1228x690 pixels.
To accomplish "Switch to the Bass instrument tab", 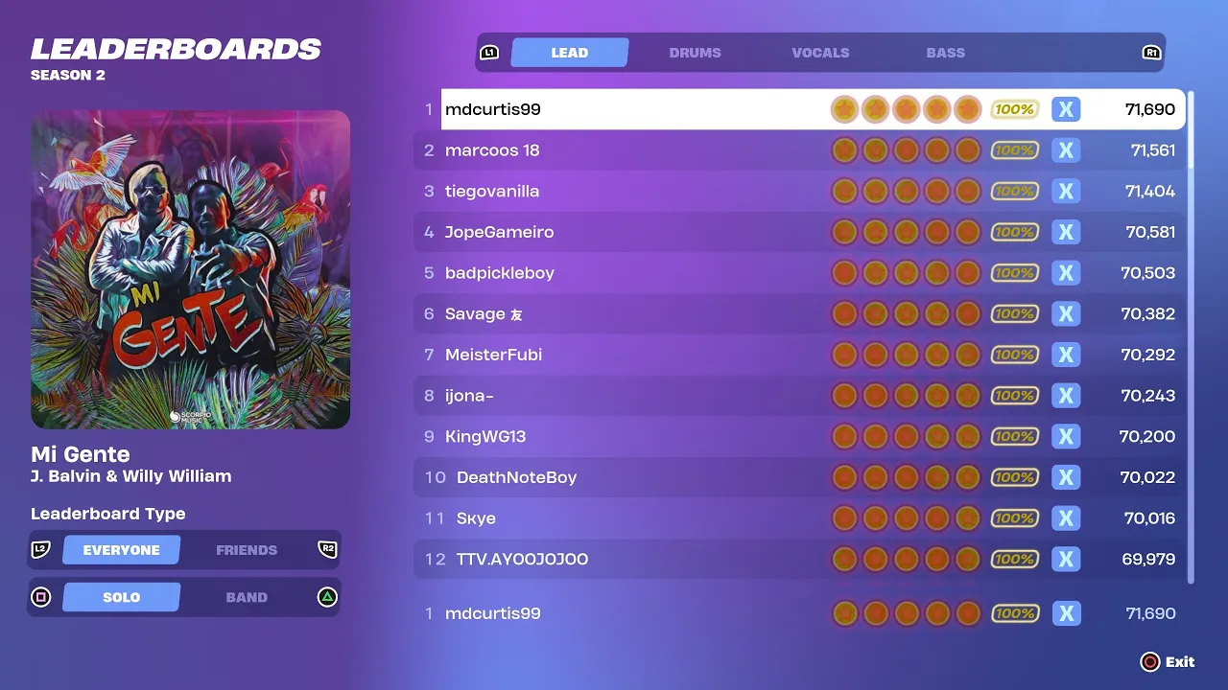I will coord(946,53).
